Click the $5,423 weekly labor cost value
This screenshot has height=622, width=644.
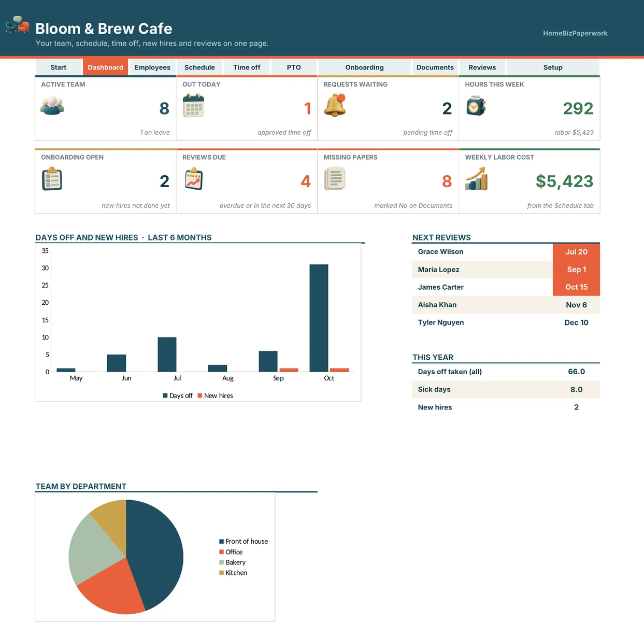click(565, 181)
